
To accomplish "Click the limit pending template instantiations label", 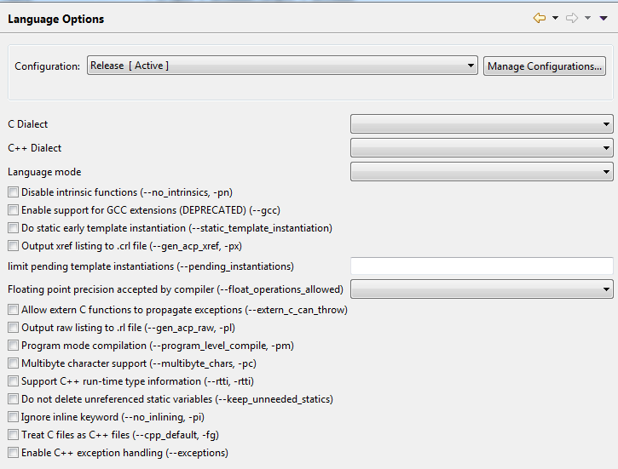I will [151, 266].
